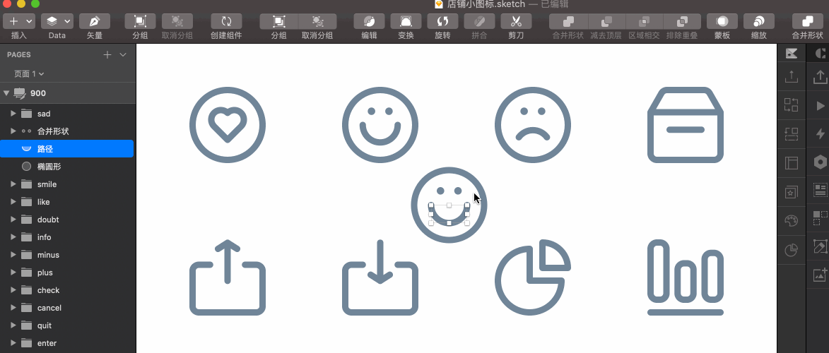Image resolution: width=829 pixels, height=353 pixels.
Task: Click the 蒙板 mask button
Action: pyautogui.click(x=722, y=21)
